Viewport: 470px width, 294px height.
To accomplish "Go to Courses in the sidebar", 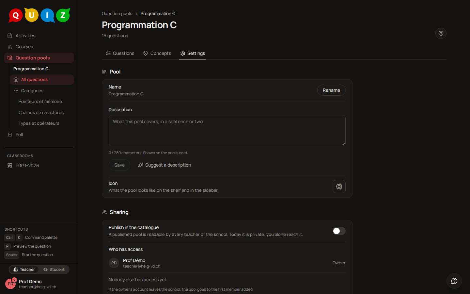I will click(x=39, y=47).
